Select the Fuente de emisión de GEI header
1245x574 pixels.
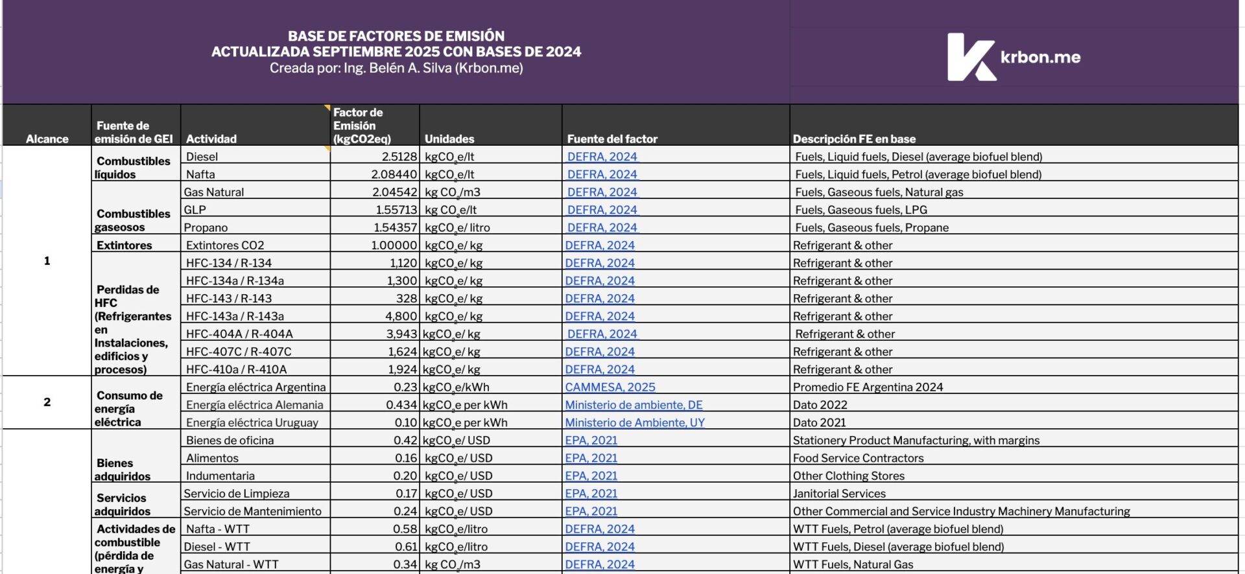[x=136, y=125]
